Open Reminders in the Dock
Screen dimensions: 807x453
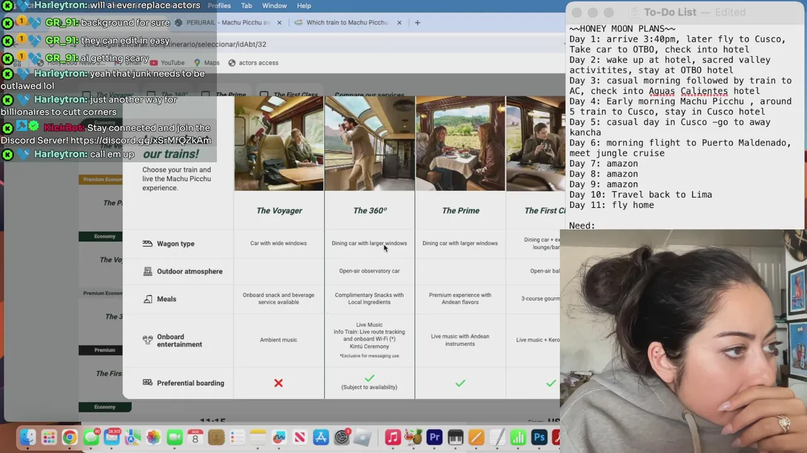237,437
